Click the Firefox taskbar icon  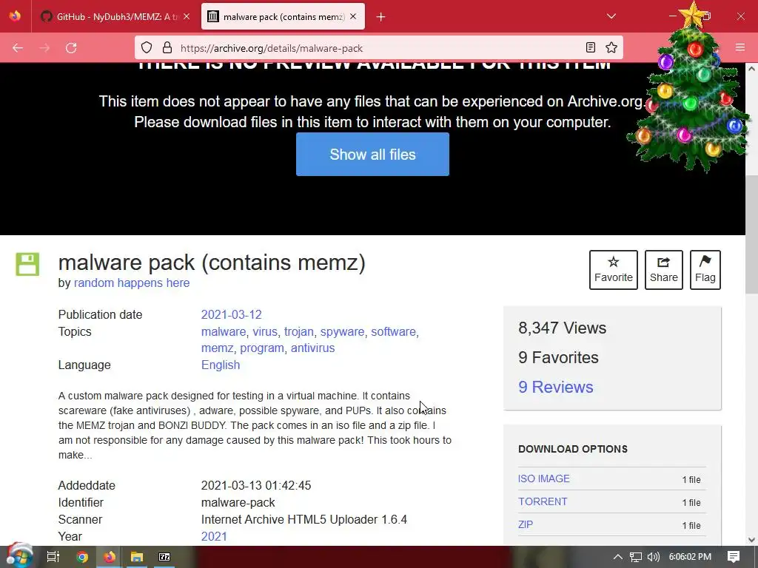point(110,557)
